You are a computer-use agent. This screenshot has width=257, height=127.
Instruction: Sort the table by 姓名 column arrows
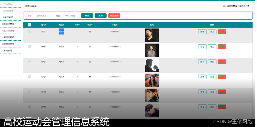pyautogui.click(x=63, y=25)
